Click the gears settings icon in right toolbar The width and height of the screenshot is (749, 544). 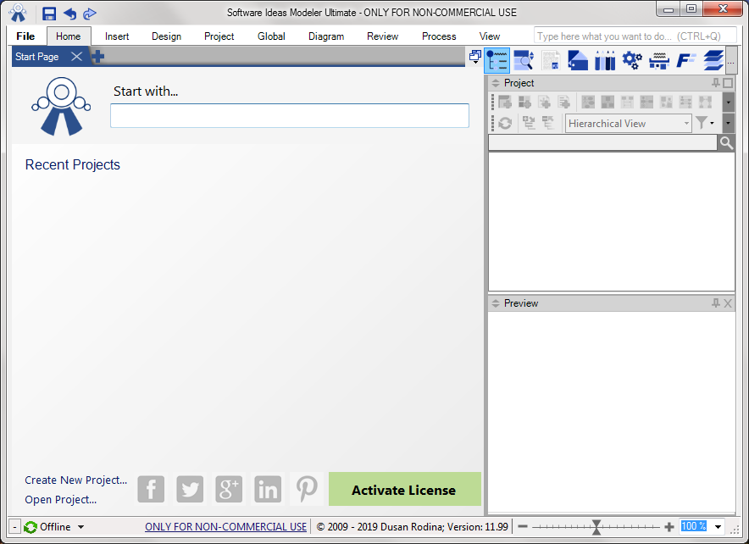[x=632, y=59]
